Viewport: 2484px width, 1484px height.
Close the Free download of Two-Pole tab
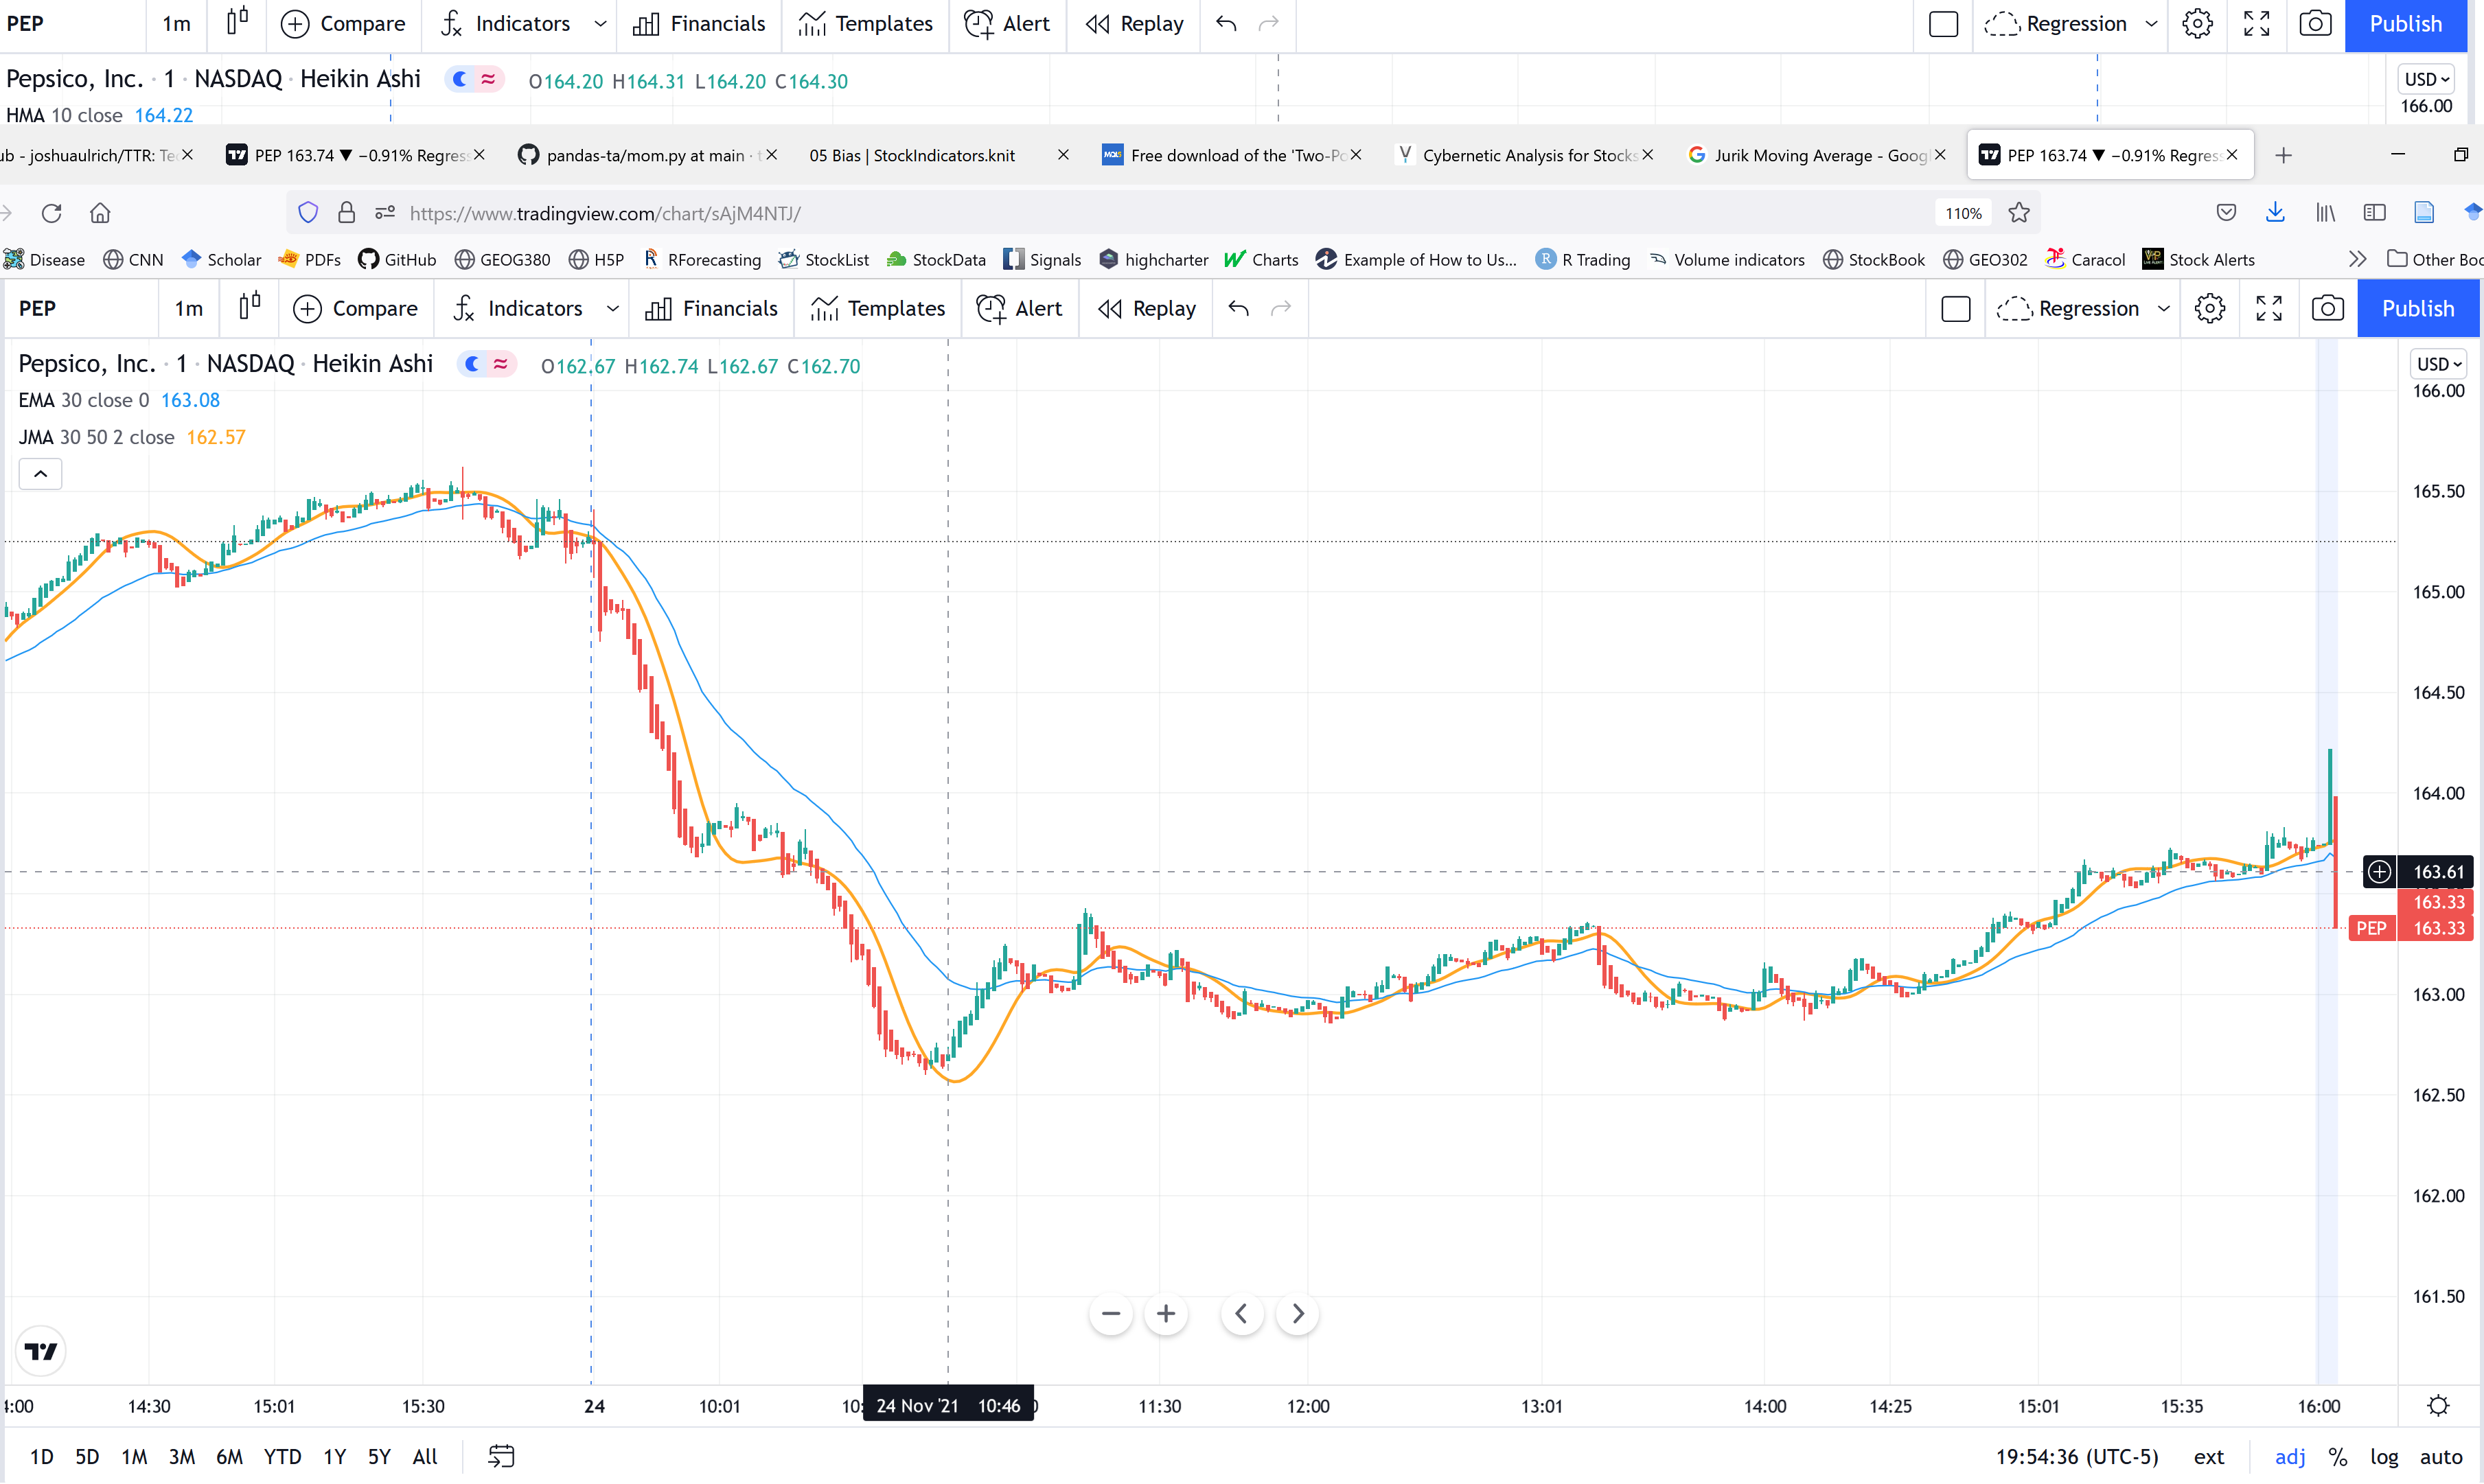[1355, 155]
